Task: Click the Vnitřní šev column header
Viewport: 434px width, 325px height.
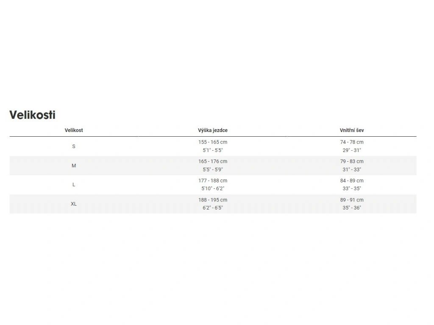Action: point(352,130)
